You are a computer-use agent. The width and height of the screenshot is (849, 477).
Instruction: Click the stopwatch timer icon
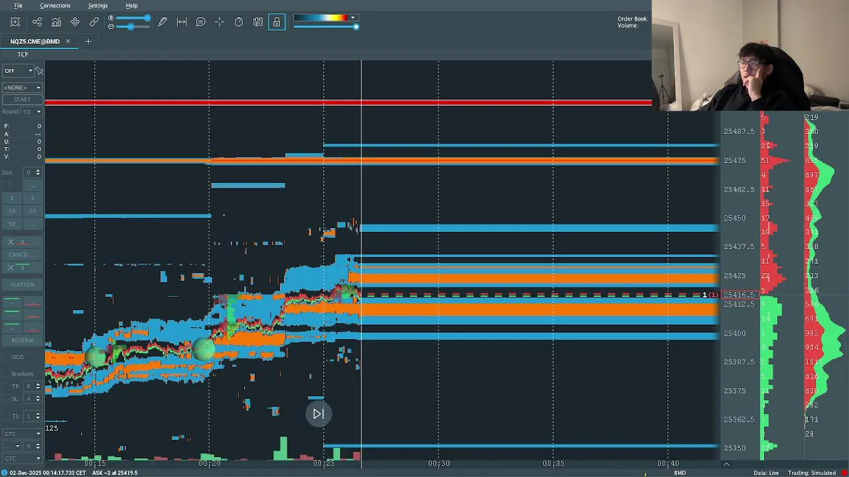[239, 22]
